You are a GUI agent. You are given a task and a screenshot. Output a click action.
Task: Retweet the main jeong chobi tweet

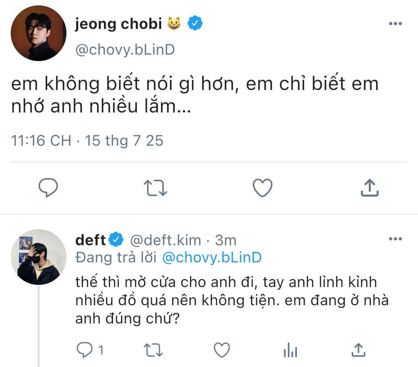tap(155, 188)
